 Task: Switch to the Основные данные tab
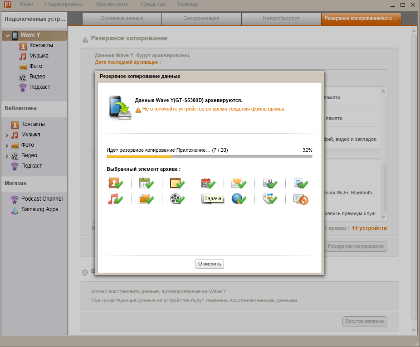pos(122,19)
